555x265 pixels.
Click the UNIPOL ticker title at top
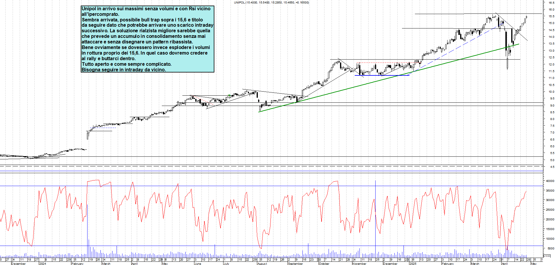click(x=271, y=3)
